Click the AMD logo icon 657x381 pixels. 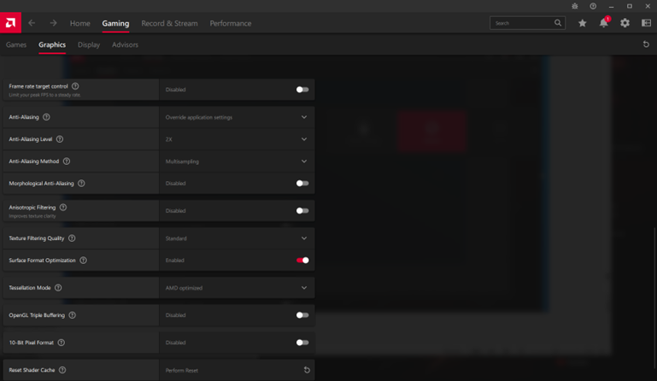click(x=10, y=22)
